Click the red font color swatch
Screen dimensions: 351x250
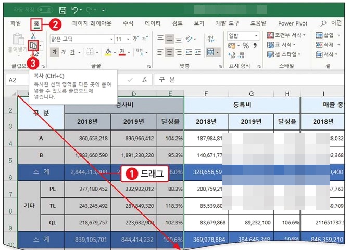point(122,52)
